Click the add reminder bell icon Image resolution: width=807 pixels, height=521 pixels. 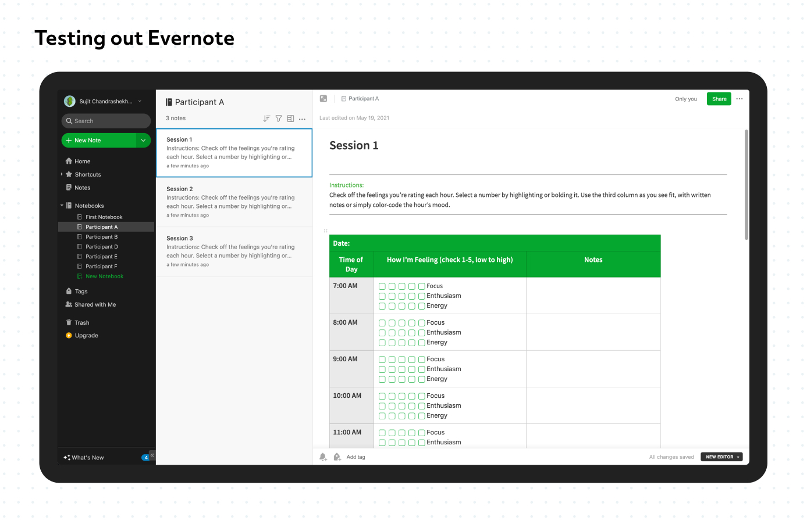323,457
